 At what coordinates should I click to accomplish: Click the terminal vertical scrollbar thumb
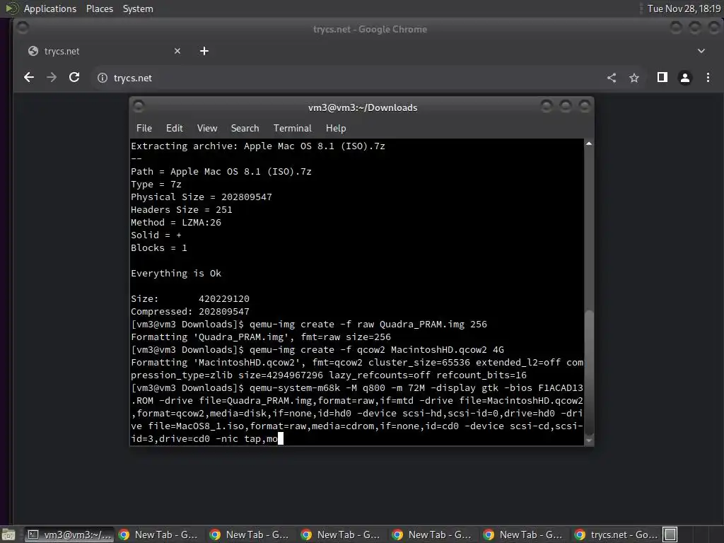589,372
